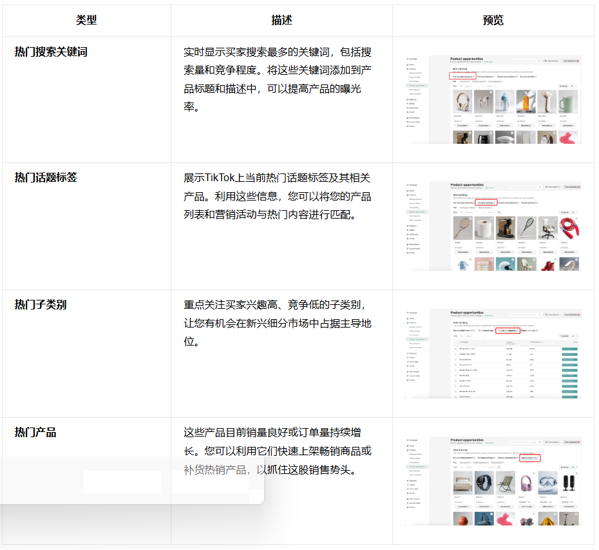Select the green mug product in first preview
The height and width of the screenshot is (550, 599).
[x=568, y=101]
